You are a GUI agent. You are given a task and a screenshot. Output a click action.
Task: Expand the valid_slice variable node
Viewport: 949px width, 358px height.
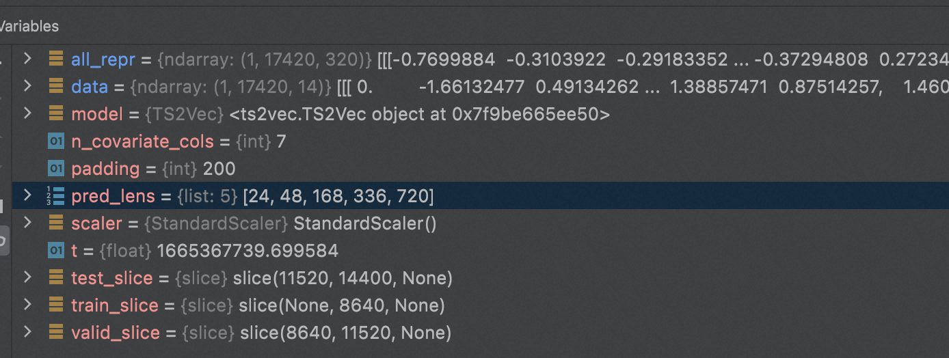27,333
